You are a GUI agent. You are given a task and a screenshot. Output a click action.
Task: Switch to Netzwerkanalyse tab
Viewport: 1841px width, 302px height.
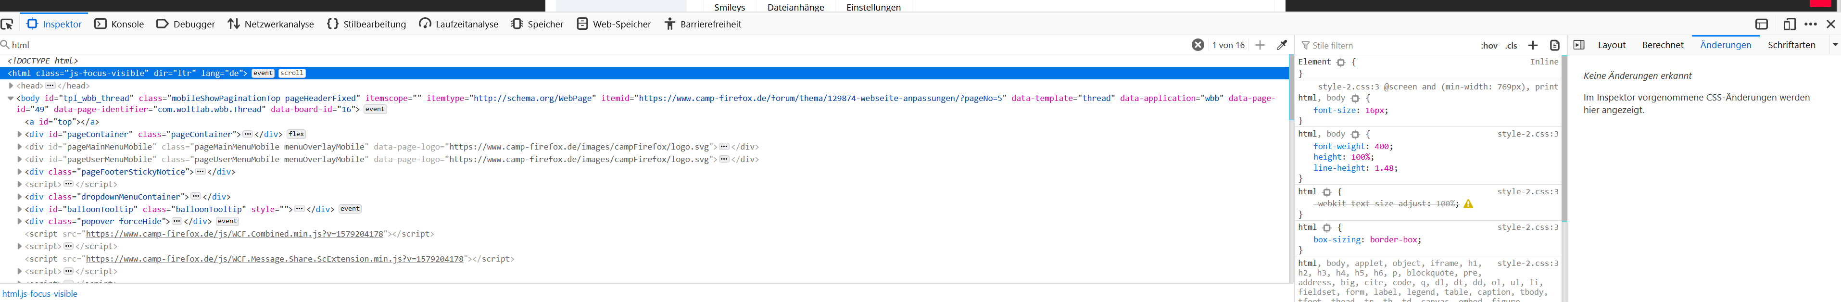(271, 24)
